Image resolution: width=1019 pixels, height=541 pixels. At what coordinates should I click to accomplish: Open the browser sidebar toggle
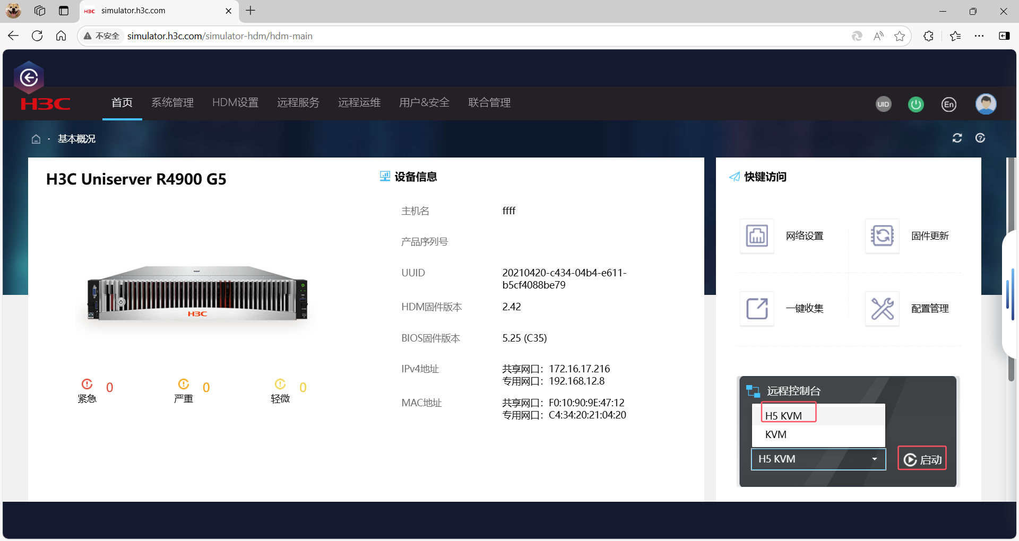[x=1004, y=36]
